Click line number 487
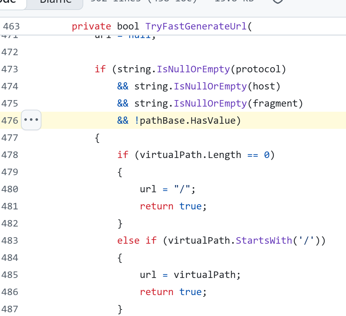Image resolution: width=346 pixels, height=316 pixels. coord(10,309)
